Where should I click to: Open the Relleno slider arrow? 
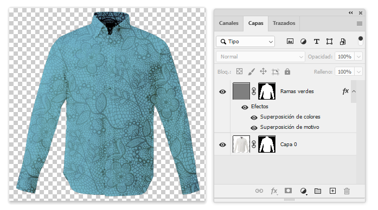coord(358,71)
